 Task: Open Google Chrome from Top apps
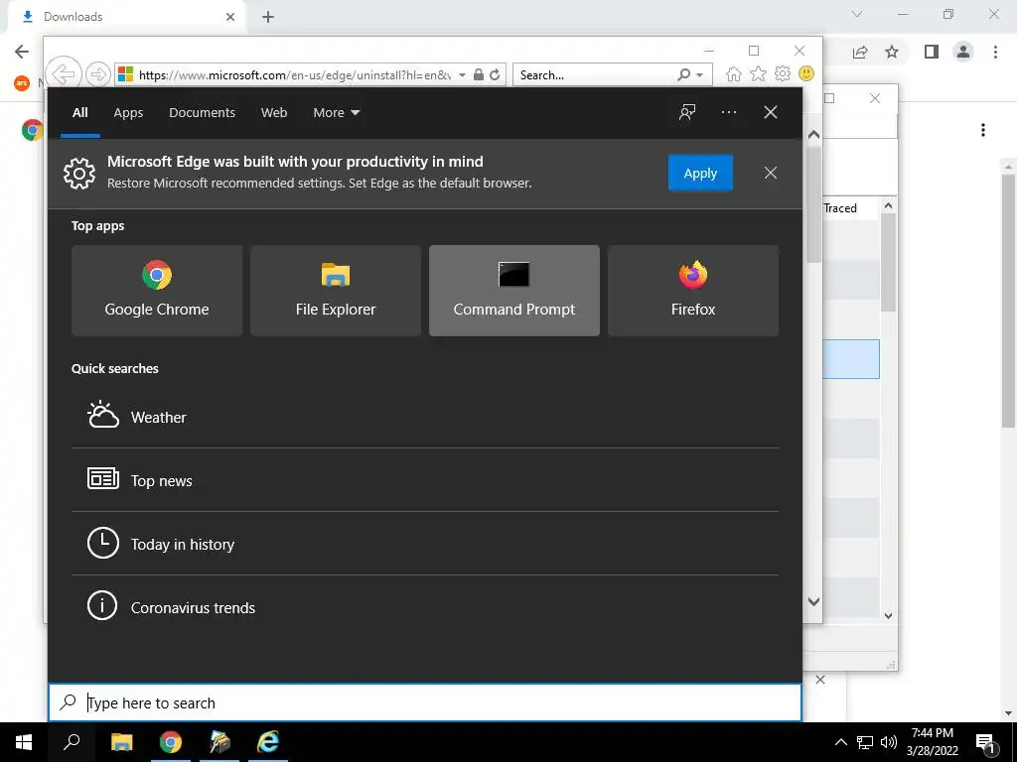click(157, 291)
